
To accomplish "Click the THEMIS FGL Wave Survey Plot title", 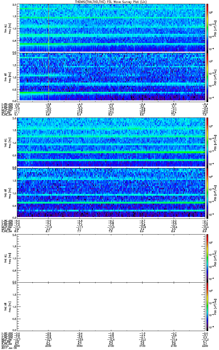I will coord(111,2).
